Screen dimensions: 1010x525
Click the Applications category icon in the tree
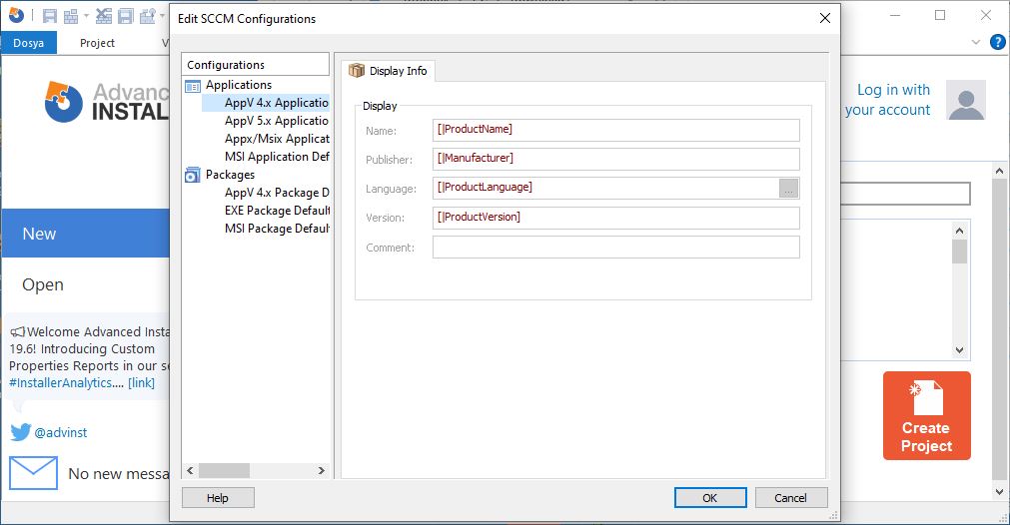click(x=193, y=85)
